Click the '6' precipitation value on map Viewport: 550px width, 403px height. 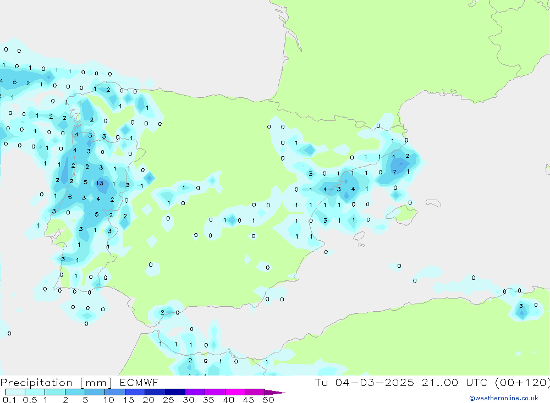[70, 197]
